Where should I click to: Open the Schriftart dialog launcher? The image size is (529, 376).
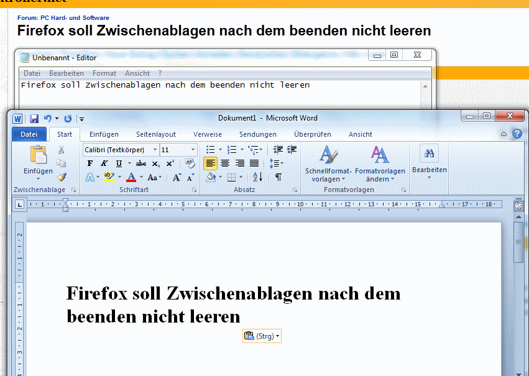(195, 190)
